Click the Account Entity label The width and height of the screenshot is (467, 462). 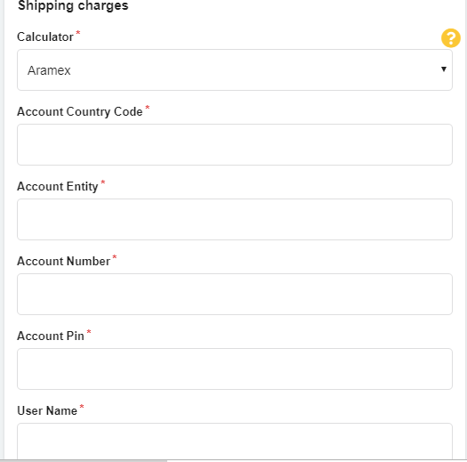click(x=58, y=187)
